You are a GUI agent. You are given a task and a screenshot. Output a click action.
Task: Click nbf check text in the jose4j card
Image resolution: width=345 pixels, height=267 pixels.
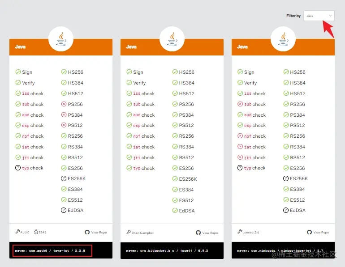[144, 136]
